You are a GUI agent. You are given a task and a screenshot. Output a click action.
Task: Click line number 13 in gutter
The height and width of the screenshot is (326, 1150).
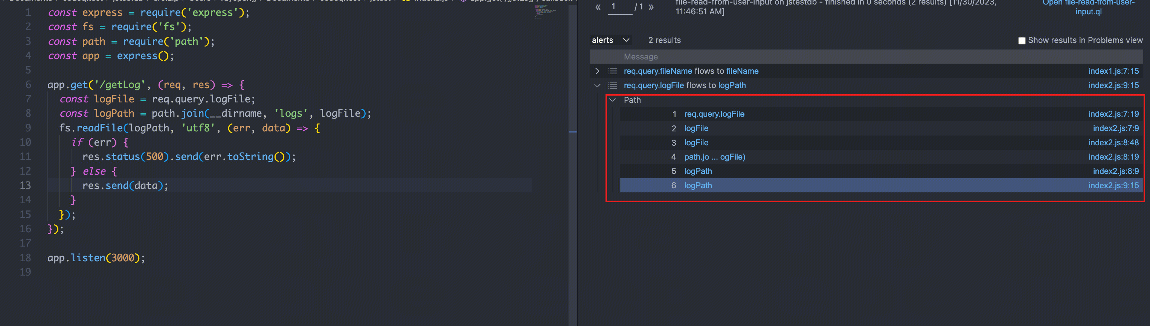[26, 185]
